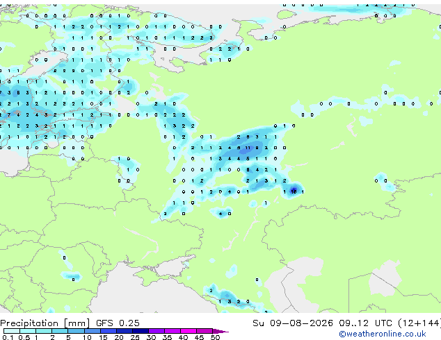Screen dimensions: 441x340
Task: Click the purple arrow past 50 on legend
Action: point(220,331)
